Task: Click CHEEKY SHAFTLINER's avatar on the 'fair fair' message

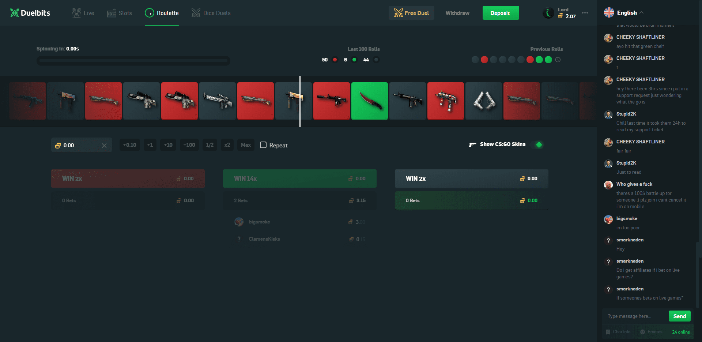Action: point(608,142)
